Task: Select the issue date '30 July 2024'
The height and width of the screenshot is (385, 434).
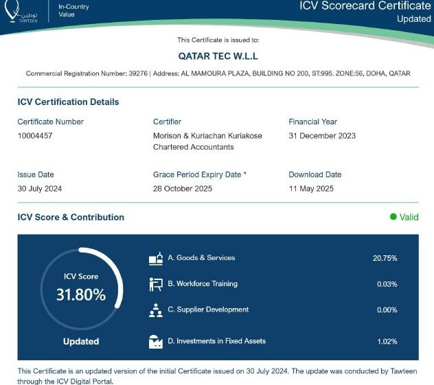Action: point(40,189)
